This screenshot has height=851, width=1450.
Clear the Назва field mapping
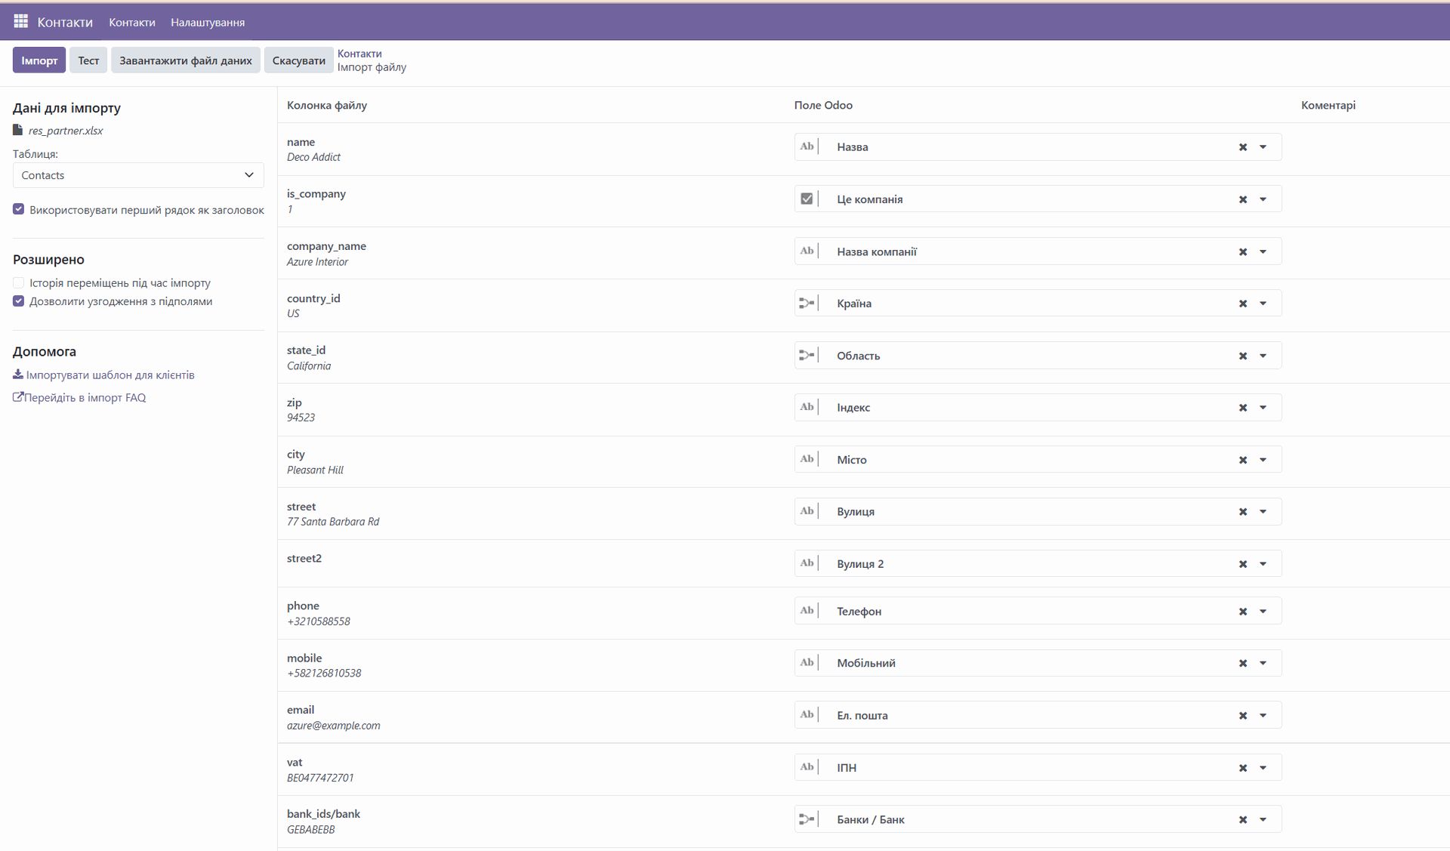(x=1242, y=147)
